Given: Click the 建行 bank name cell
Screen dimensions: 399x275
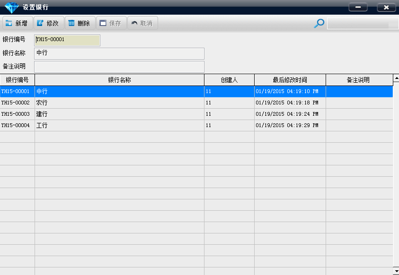Looking at the screenshot, I should pos(119,114).
